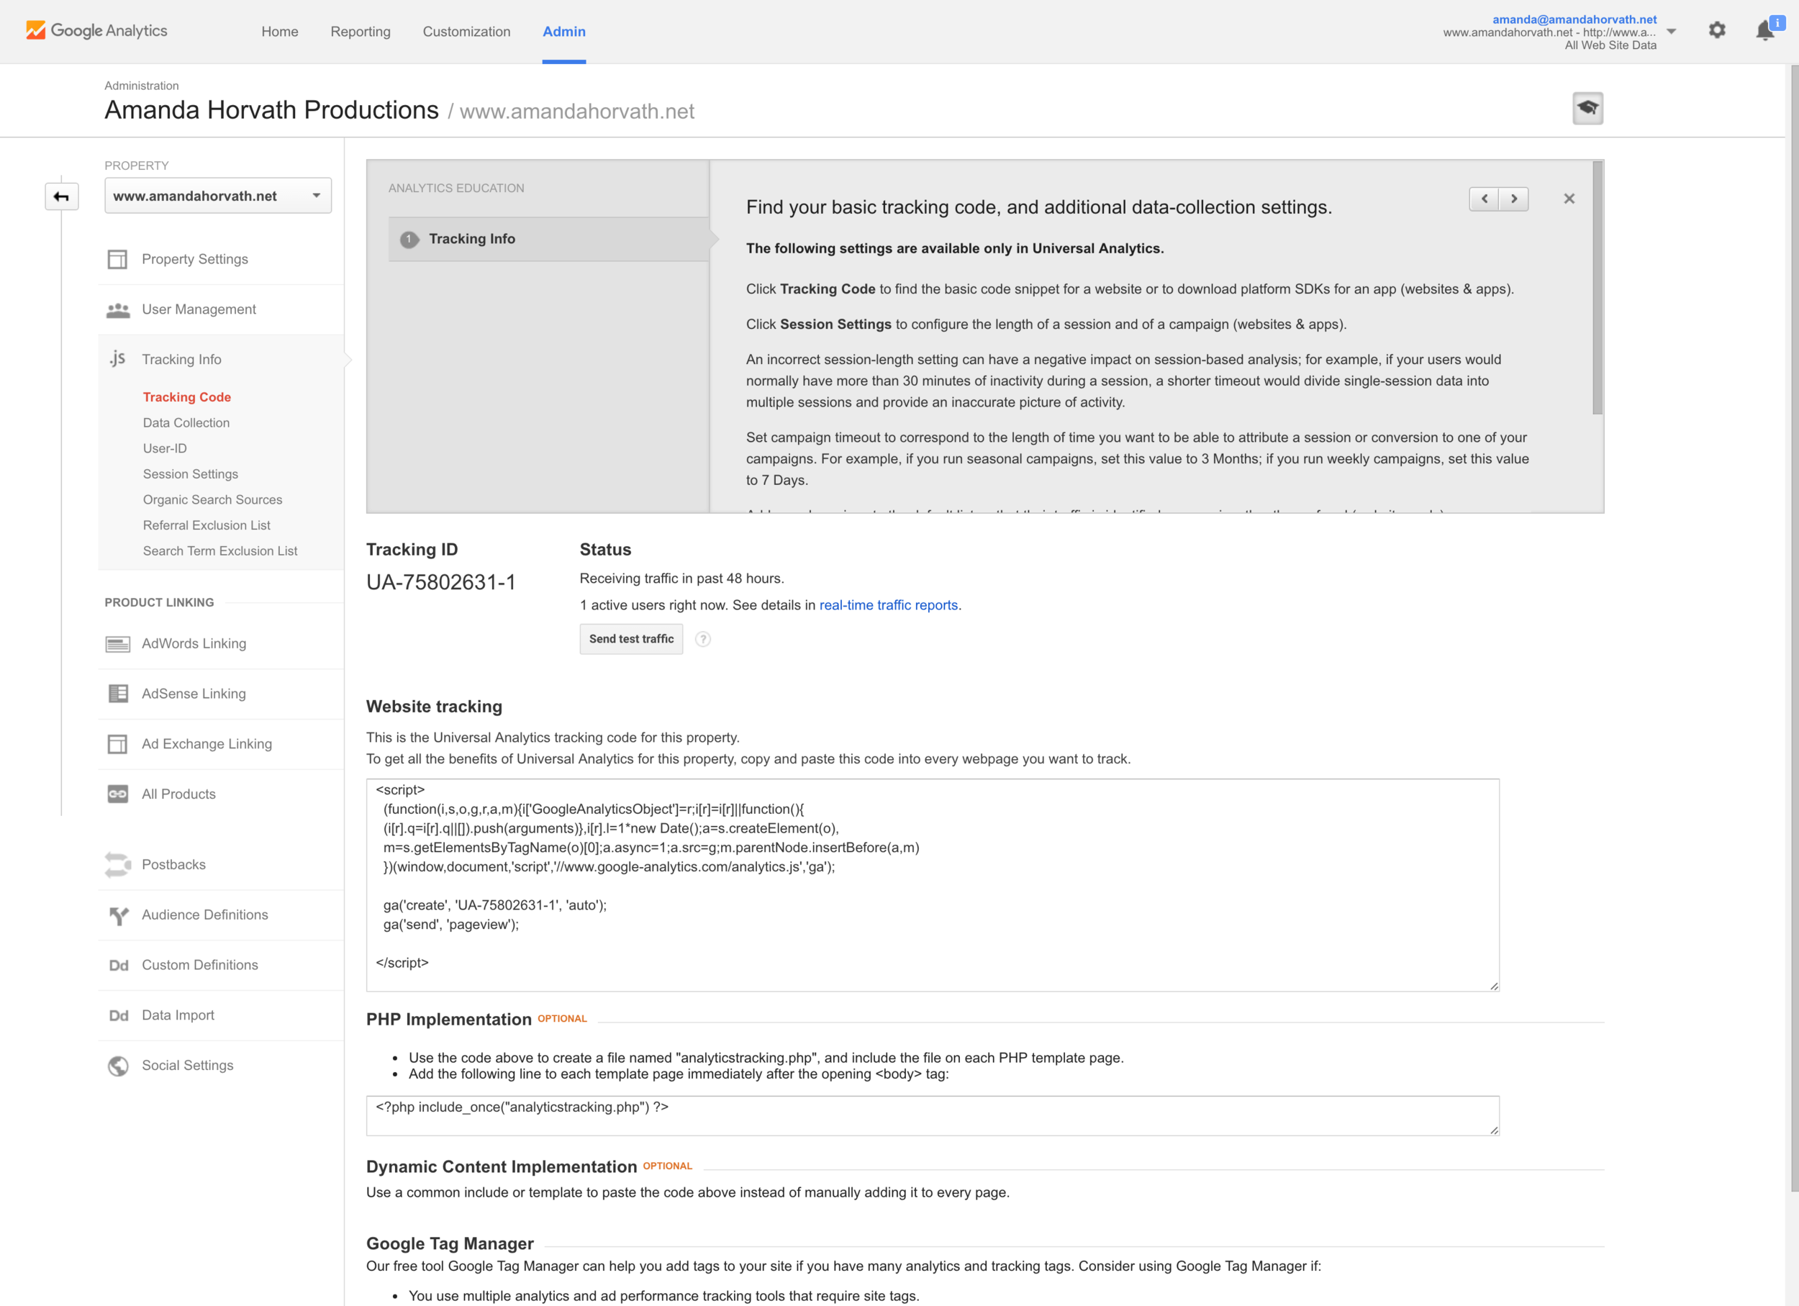Click the All Products link icon

pyautogui.click(x=117, y=794)
